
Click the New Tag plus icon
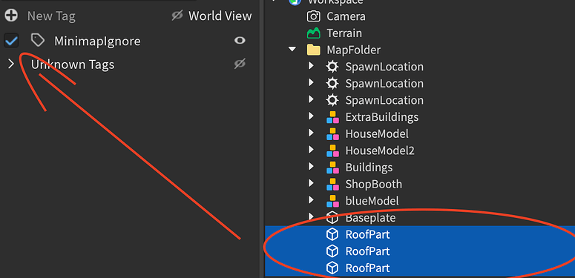[11, 16]
